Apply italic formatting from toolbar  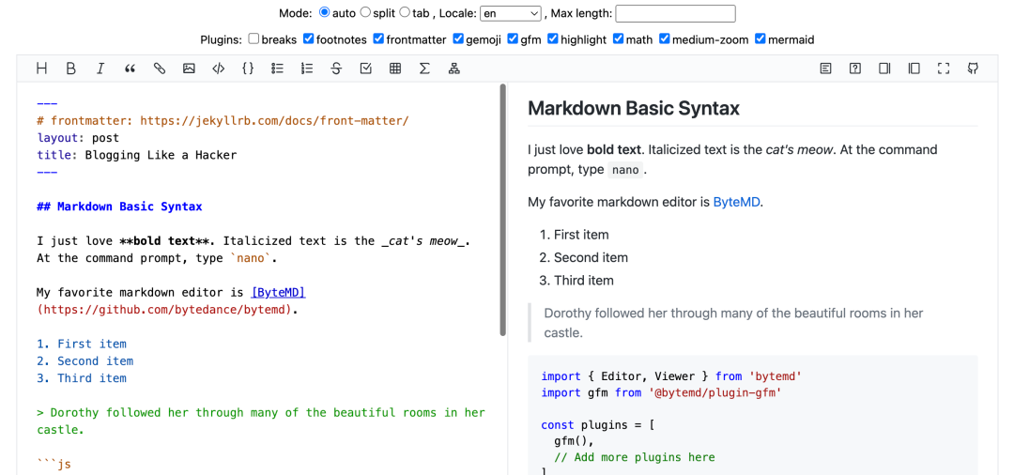point(100,69)
